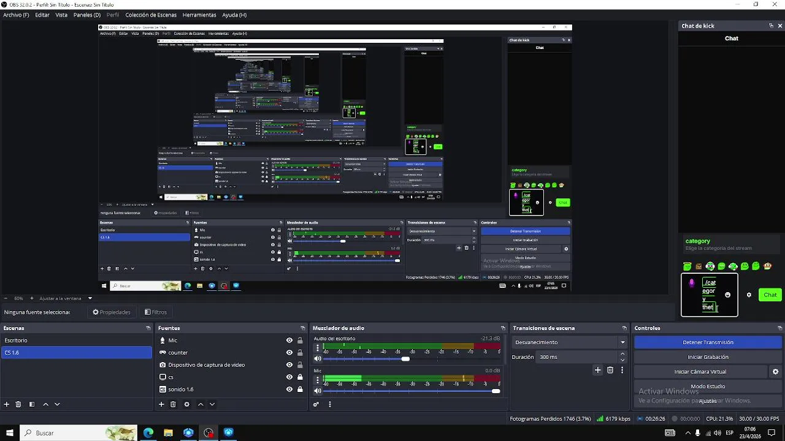Mute Audio del escritorio speaker icon

click(318, 359)
